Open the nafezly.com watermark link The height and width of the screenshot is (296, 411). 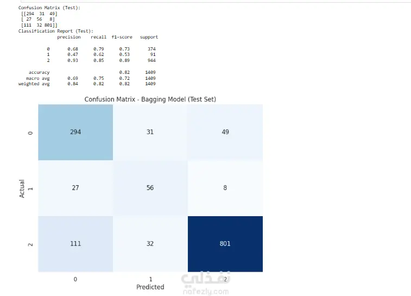[206, 292]
